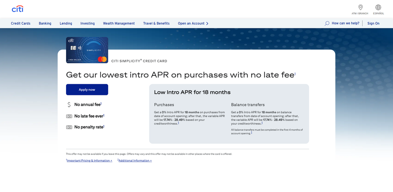This screenshot has width=393, height=192.
Task: Click footnote 1 after the headline
Action: point(295,74)
